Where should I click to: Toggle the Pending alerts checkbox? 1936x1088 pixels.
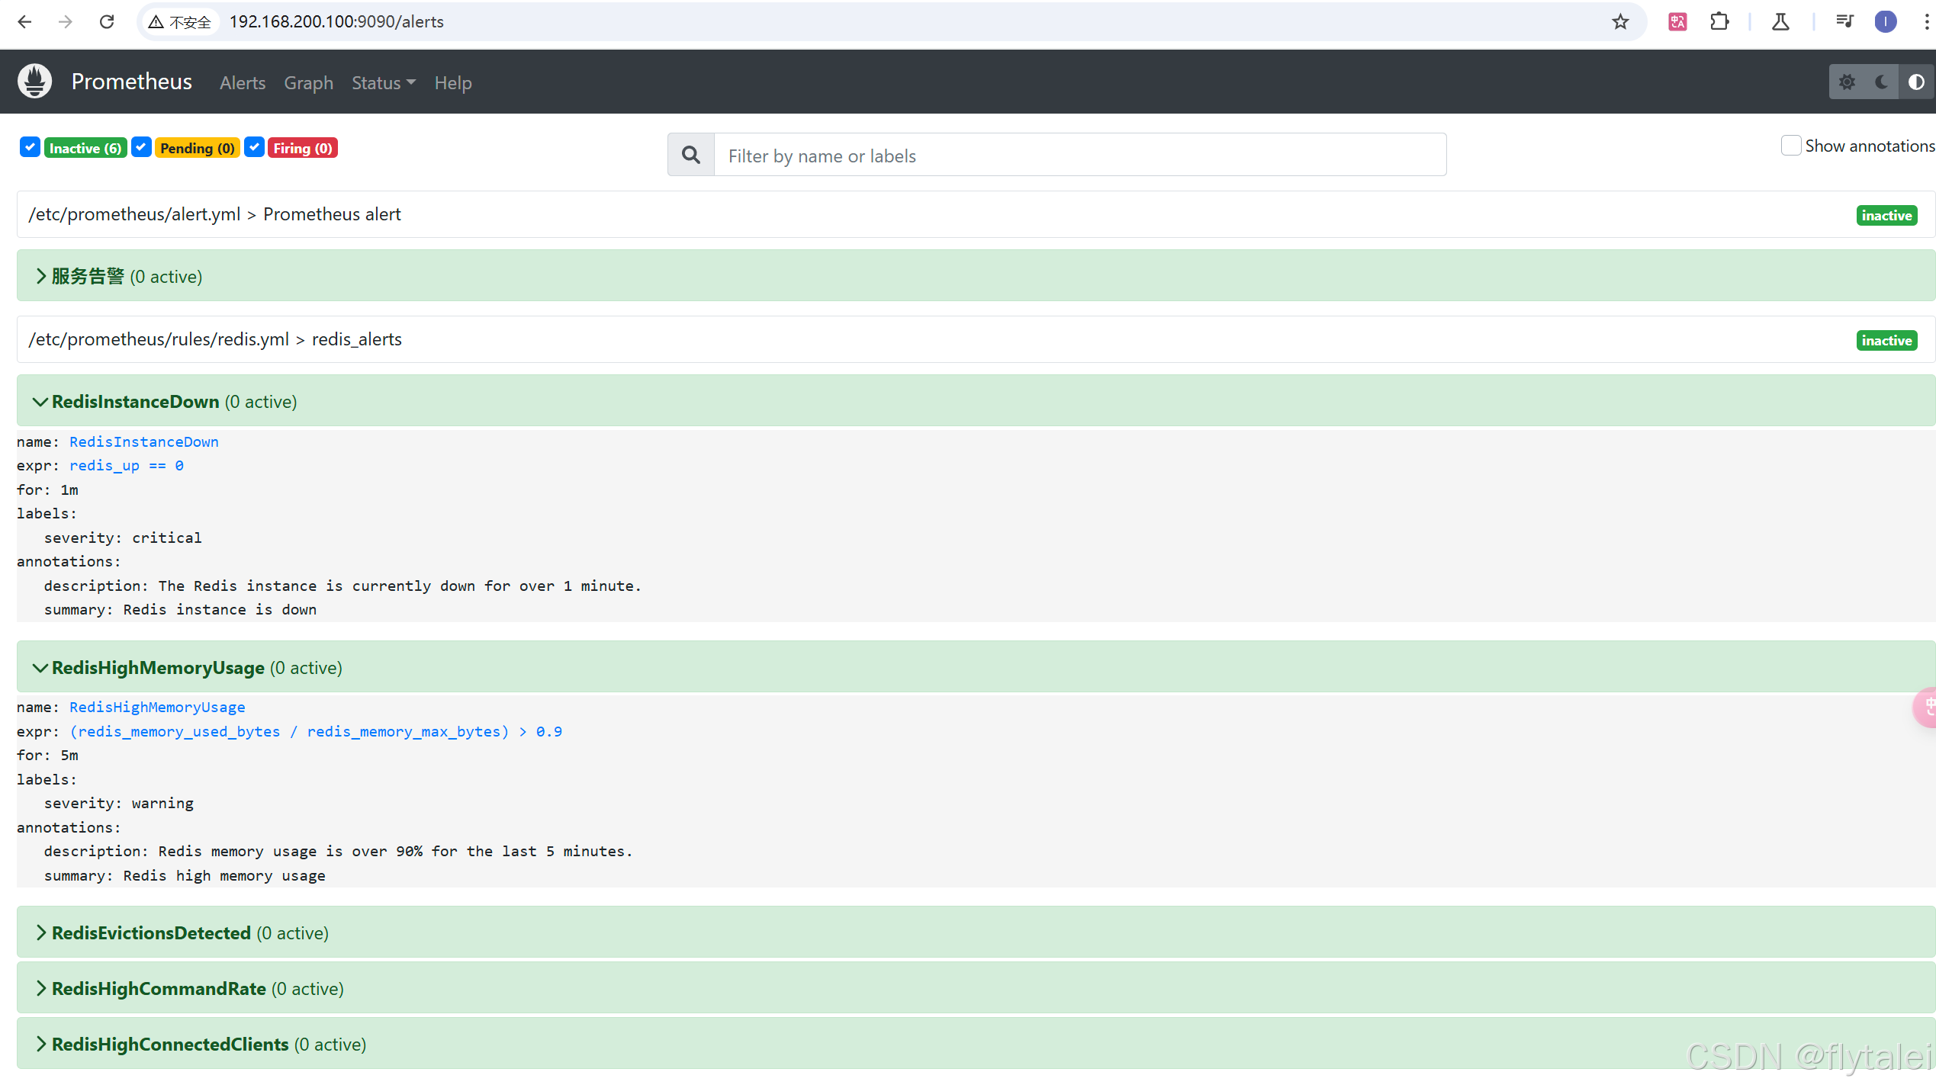pyautogui.click(x=141, y=147)
